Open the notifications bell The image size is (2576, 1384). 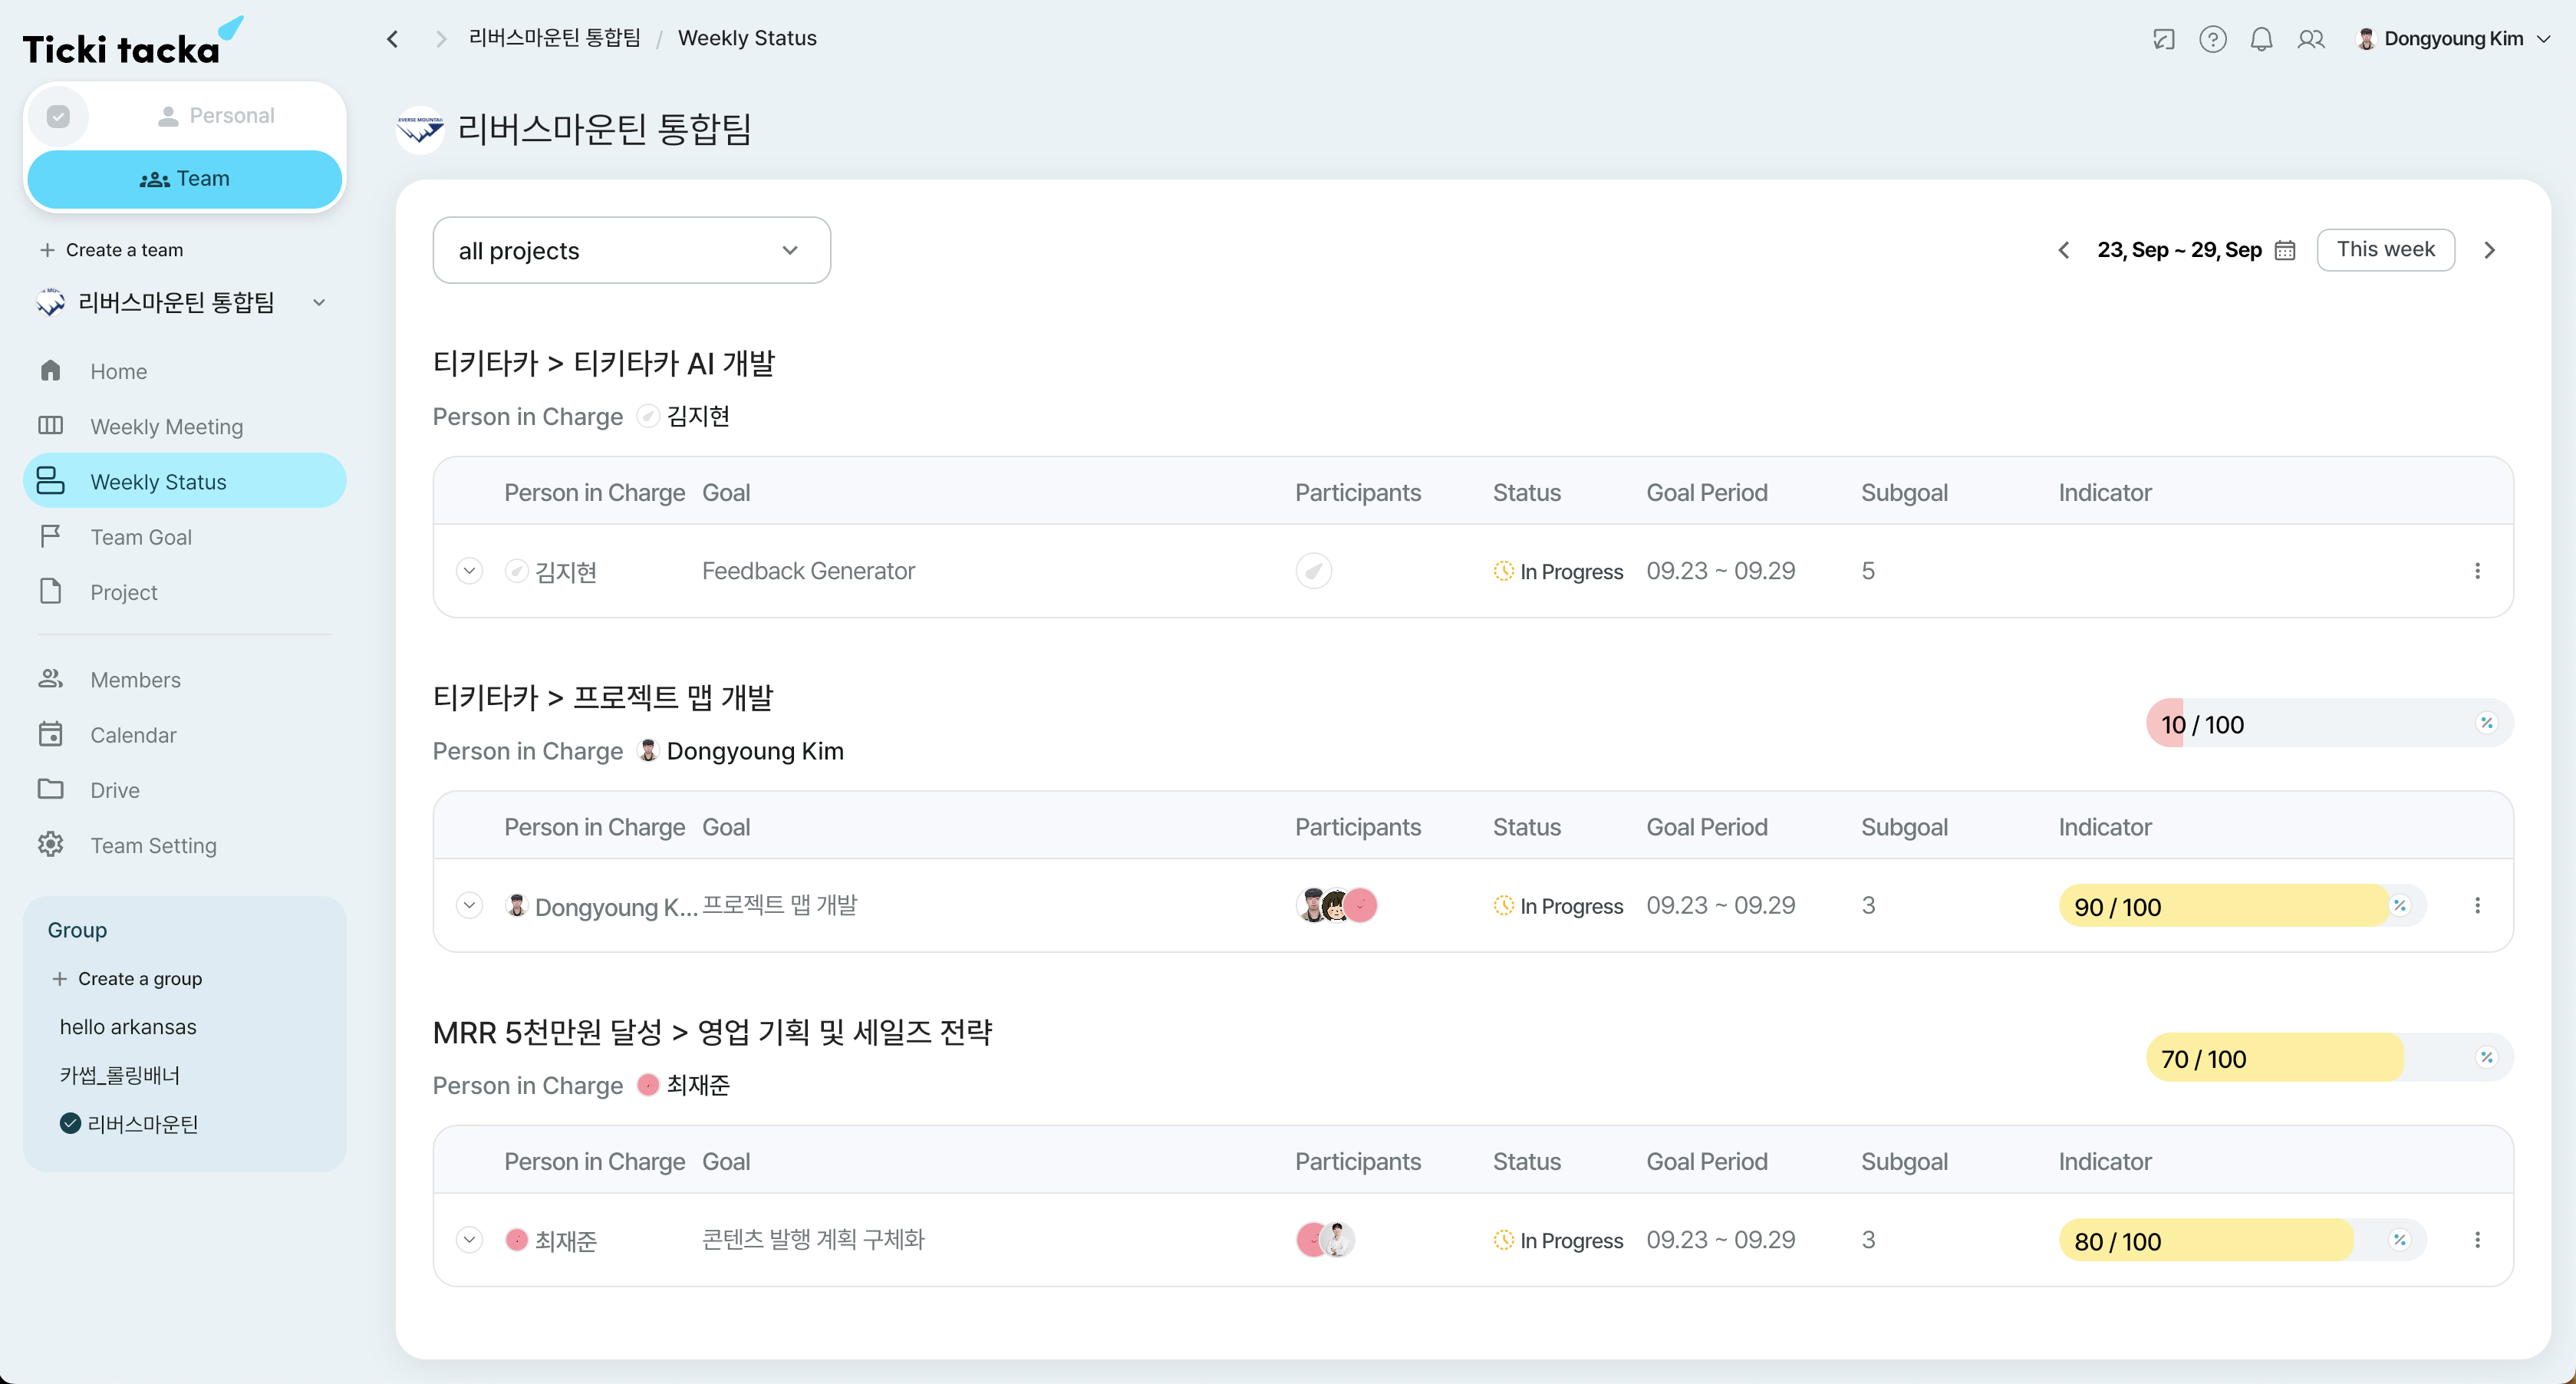pos(2262,39)
